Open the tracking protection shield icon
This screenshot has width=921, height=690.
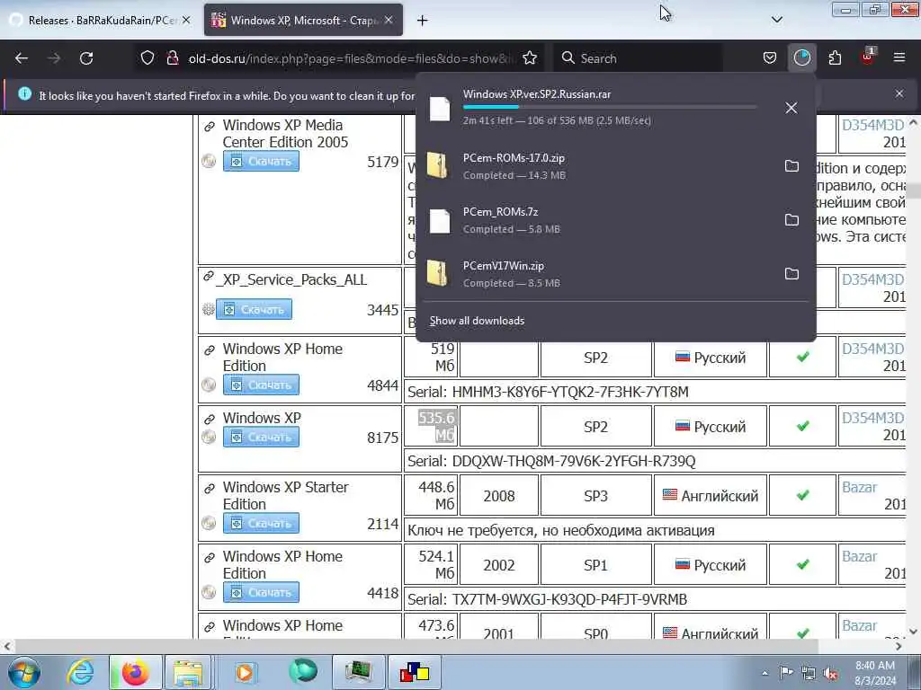click(148, 58)
